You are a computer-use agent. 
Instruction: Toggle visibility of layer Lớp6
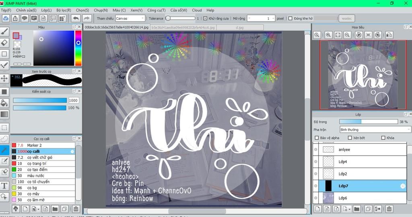pyautogui.click(x=315, y=198)
